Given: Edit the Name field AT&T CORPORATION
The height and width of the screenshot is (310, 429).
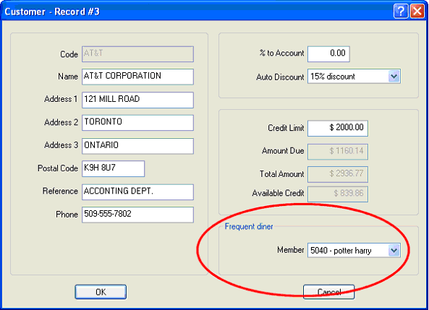Looking at the screenshot, I should point(137,77).
